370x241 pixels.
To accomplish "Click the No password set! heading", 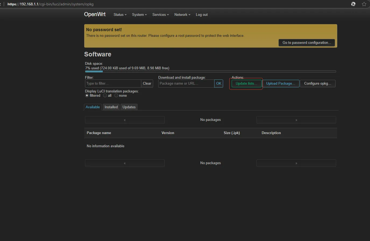I will coord(104,30).
